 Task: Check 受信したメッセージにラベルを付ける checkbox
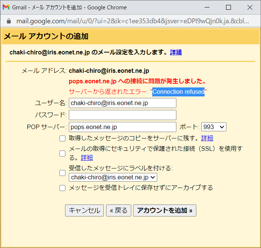(x=62, y=173)
